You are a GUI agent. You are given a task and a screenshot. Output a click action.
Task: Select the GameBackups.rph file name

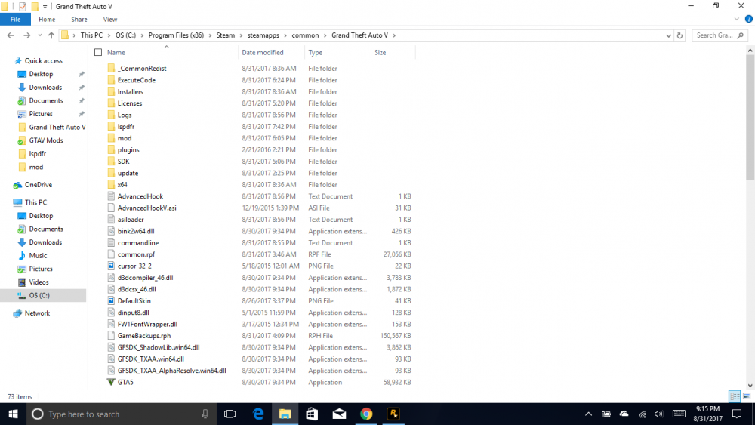(144, 335)
